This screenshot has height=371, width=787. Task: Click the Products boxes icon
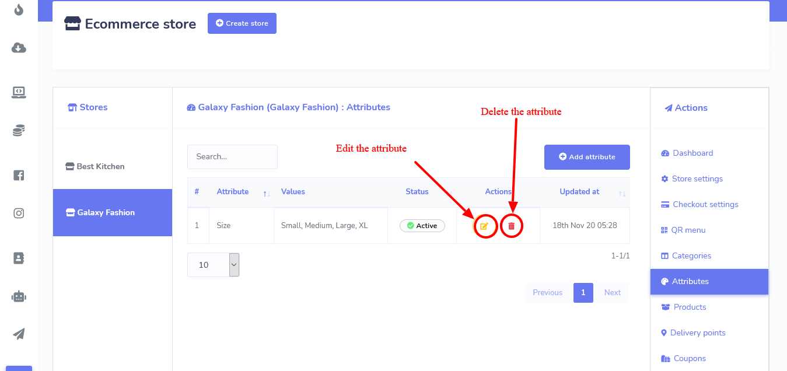pos(666,307)
